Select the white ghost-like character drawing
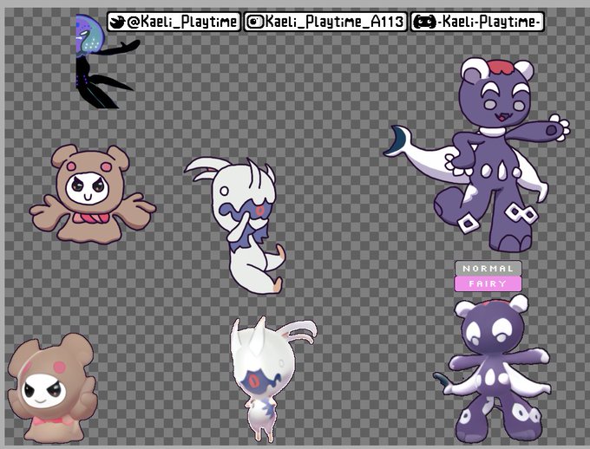 [235, 225]
